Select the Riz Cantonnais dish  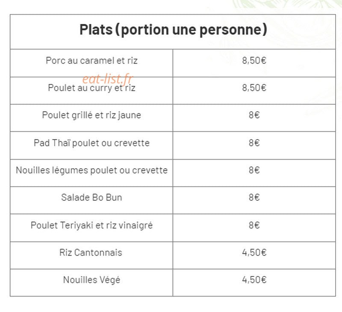click(x=91, y=253)
